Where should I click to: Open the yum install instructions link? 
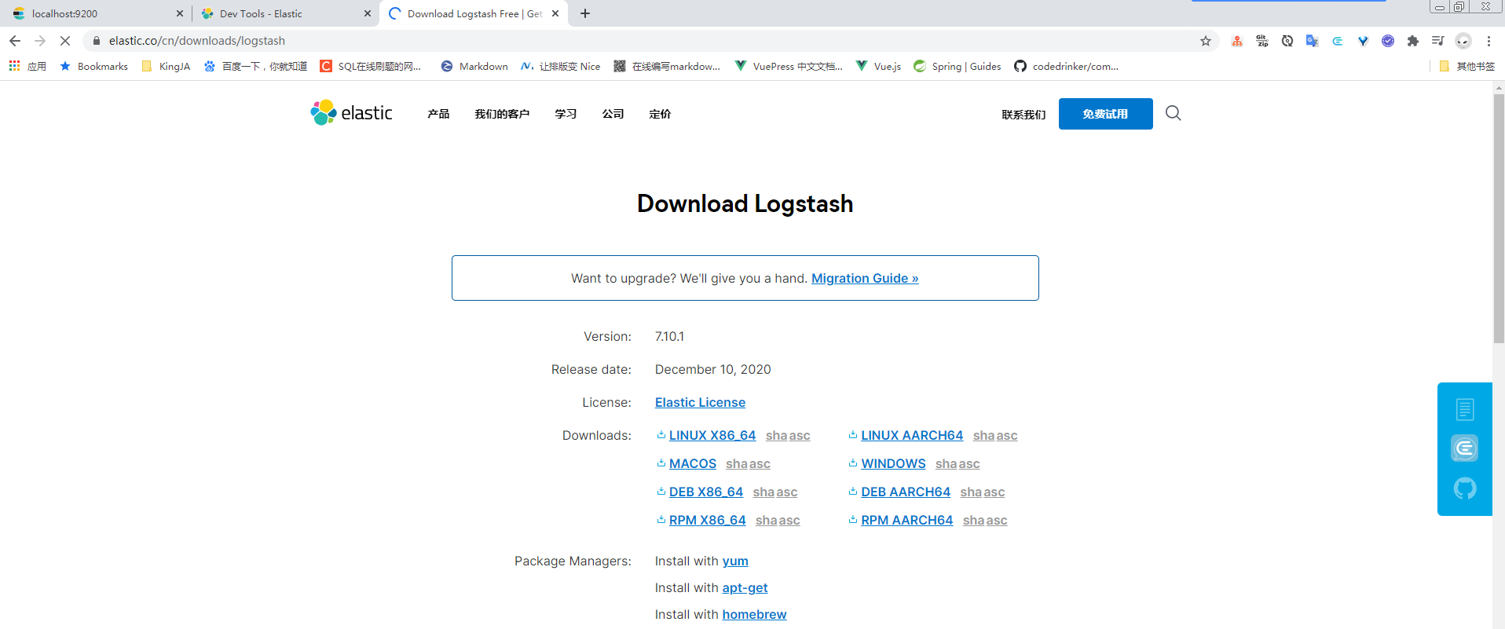[x=735, y=561]
